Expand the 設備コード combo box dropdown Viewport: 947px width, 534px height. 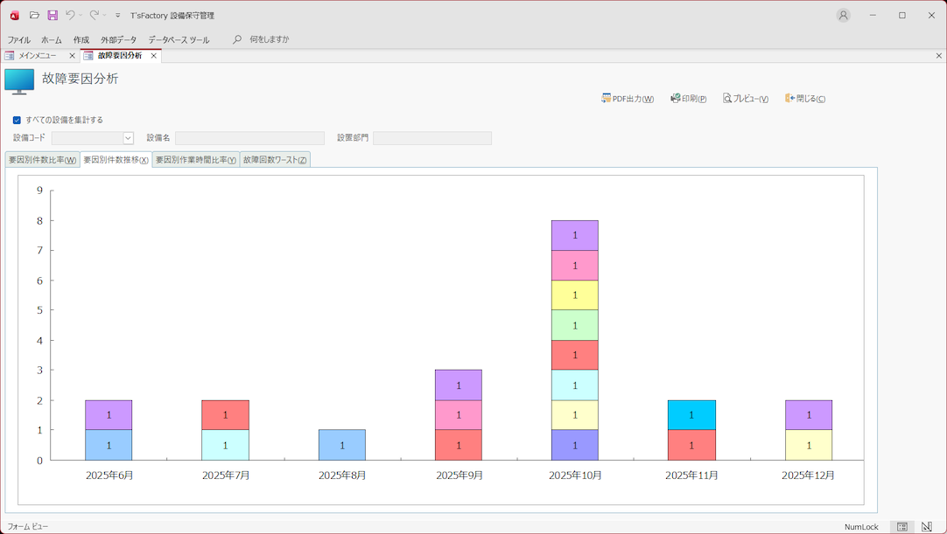128,138
